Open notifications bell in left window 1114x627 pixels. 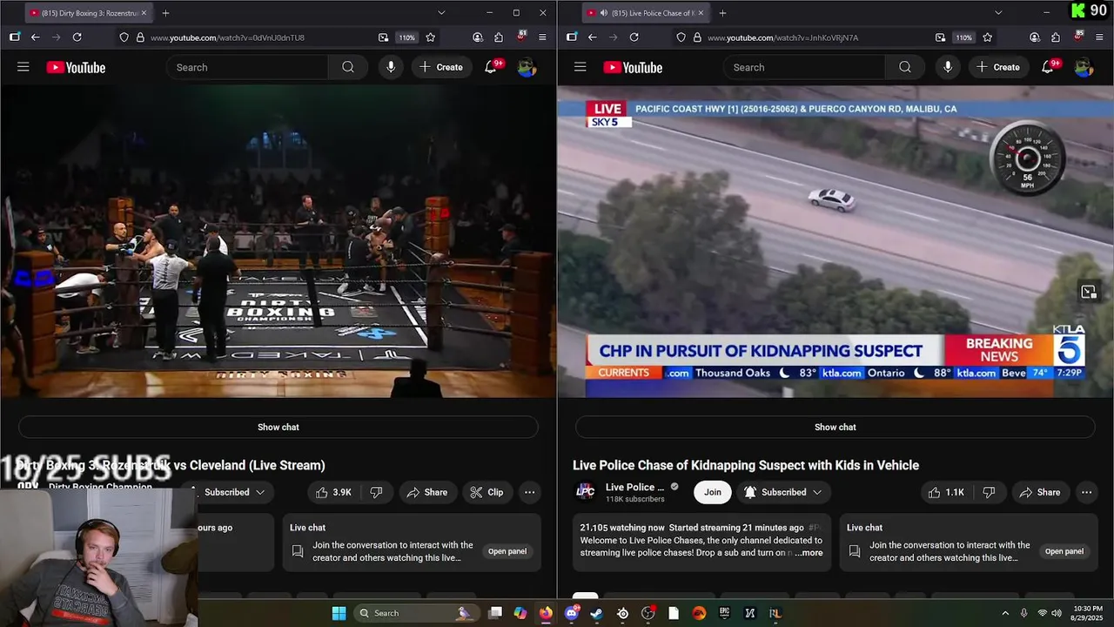point(491,67)
